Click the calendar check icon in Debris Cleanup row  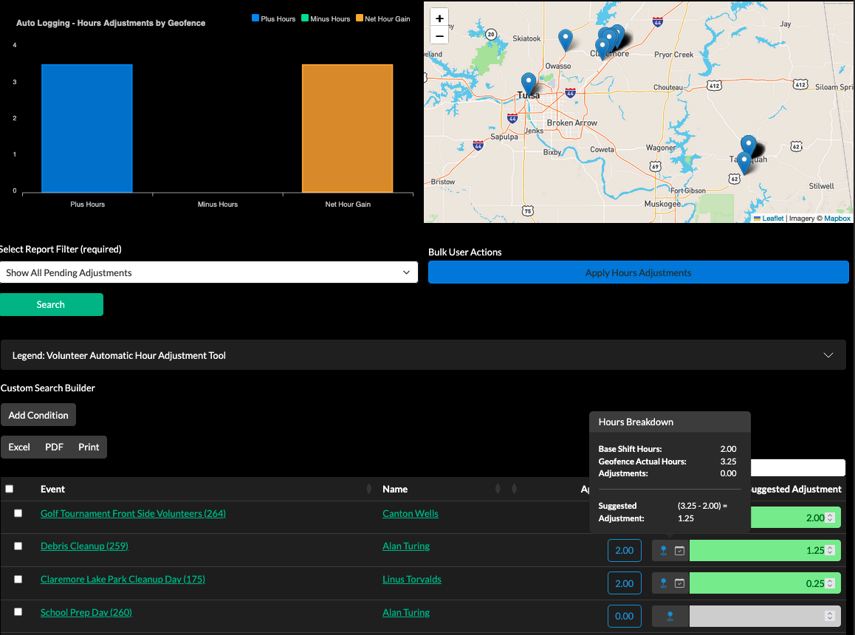[x=679, y=551]
